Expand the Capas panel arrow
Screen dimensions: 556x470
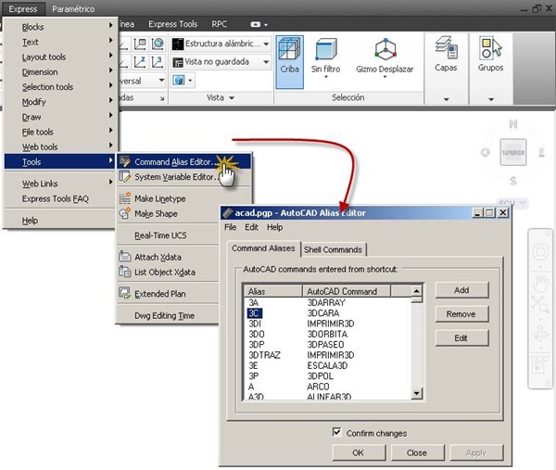click(447, 99)
